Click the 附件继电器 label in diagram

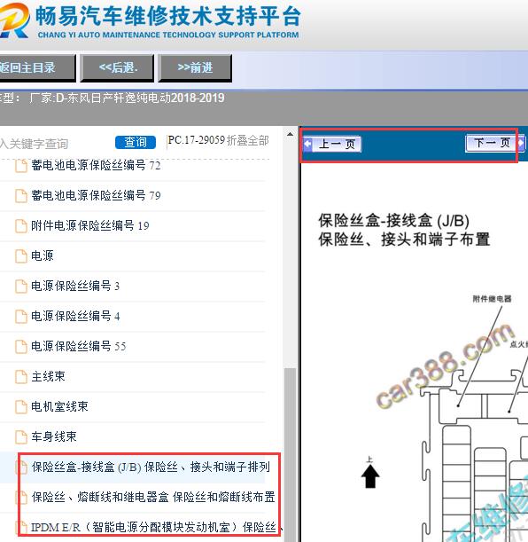point(492,299)
